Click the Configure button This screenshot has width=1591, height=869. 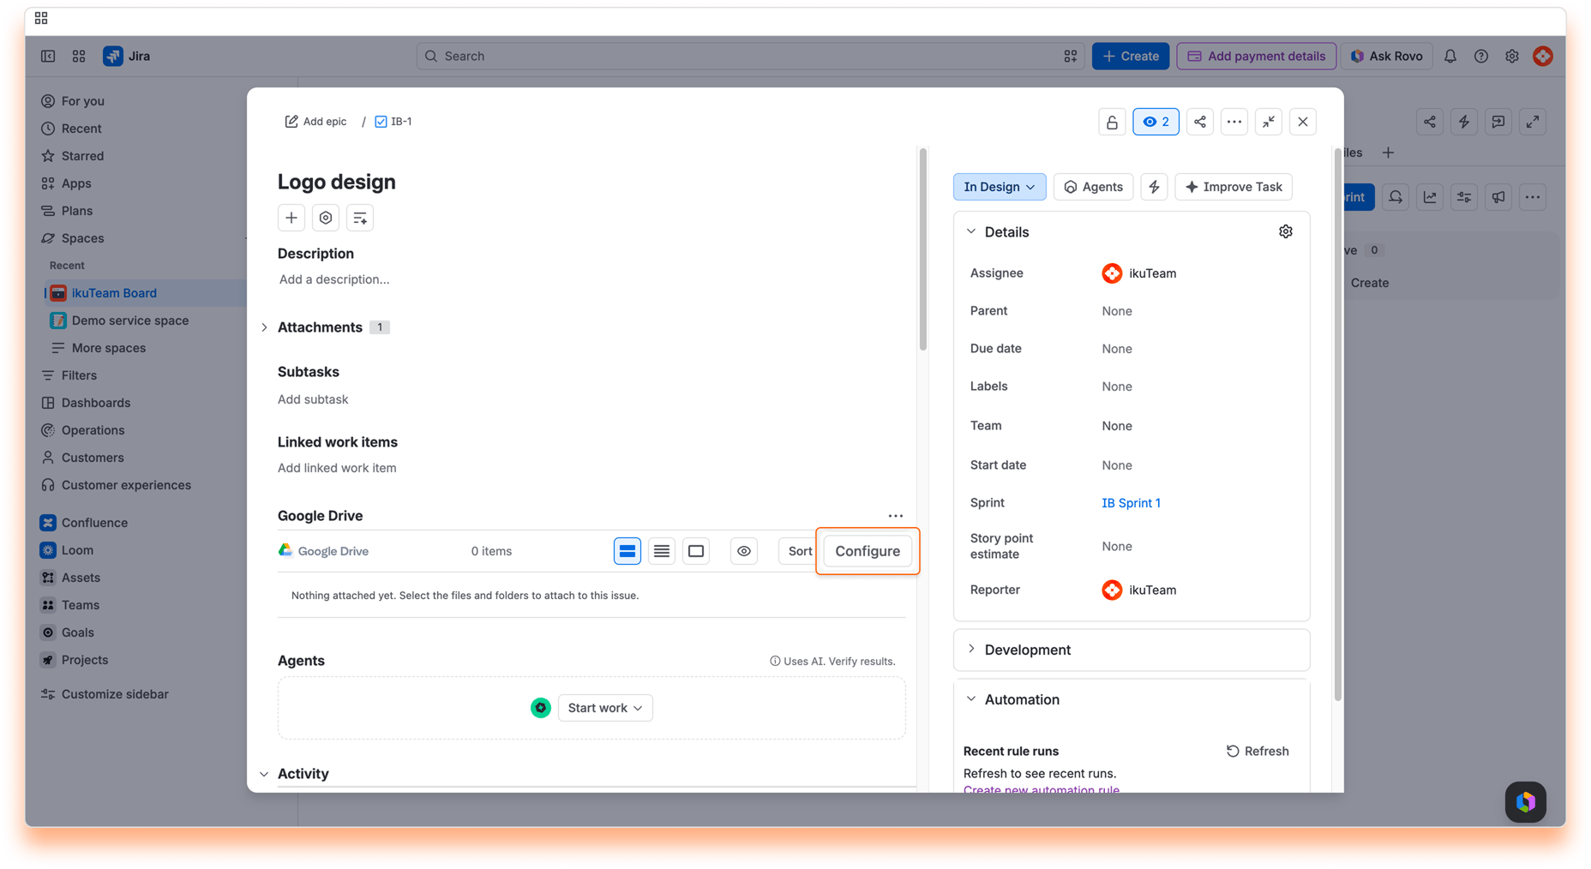tap(868, 551)
